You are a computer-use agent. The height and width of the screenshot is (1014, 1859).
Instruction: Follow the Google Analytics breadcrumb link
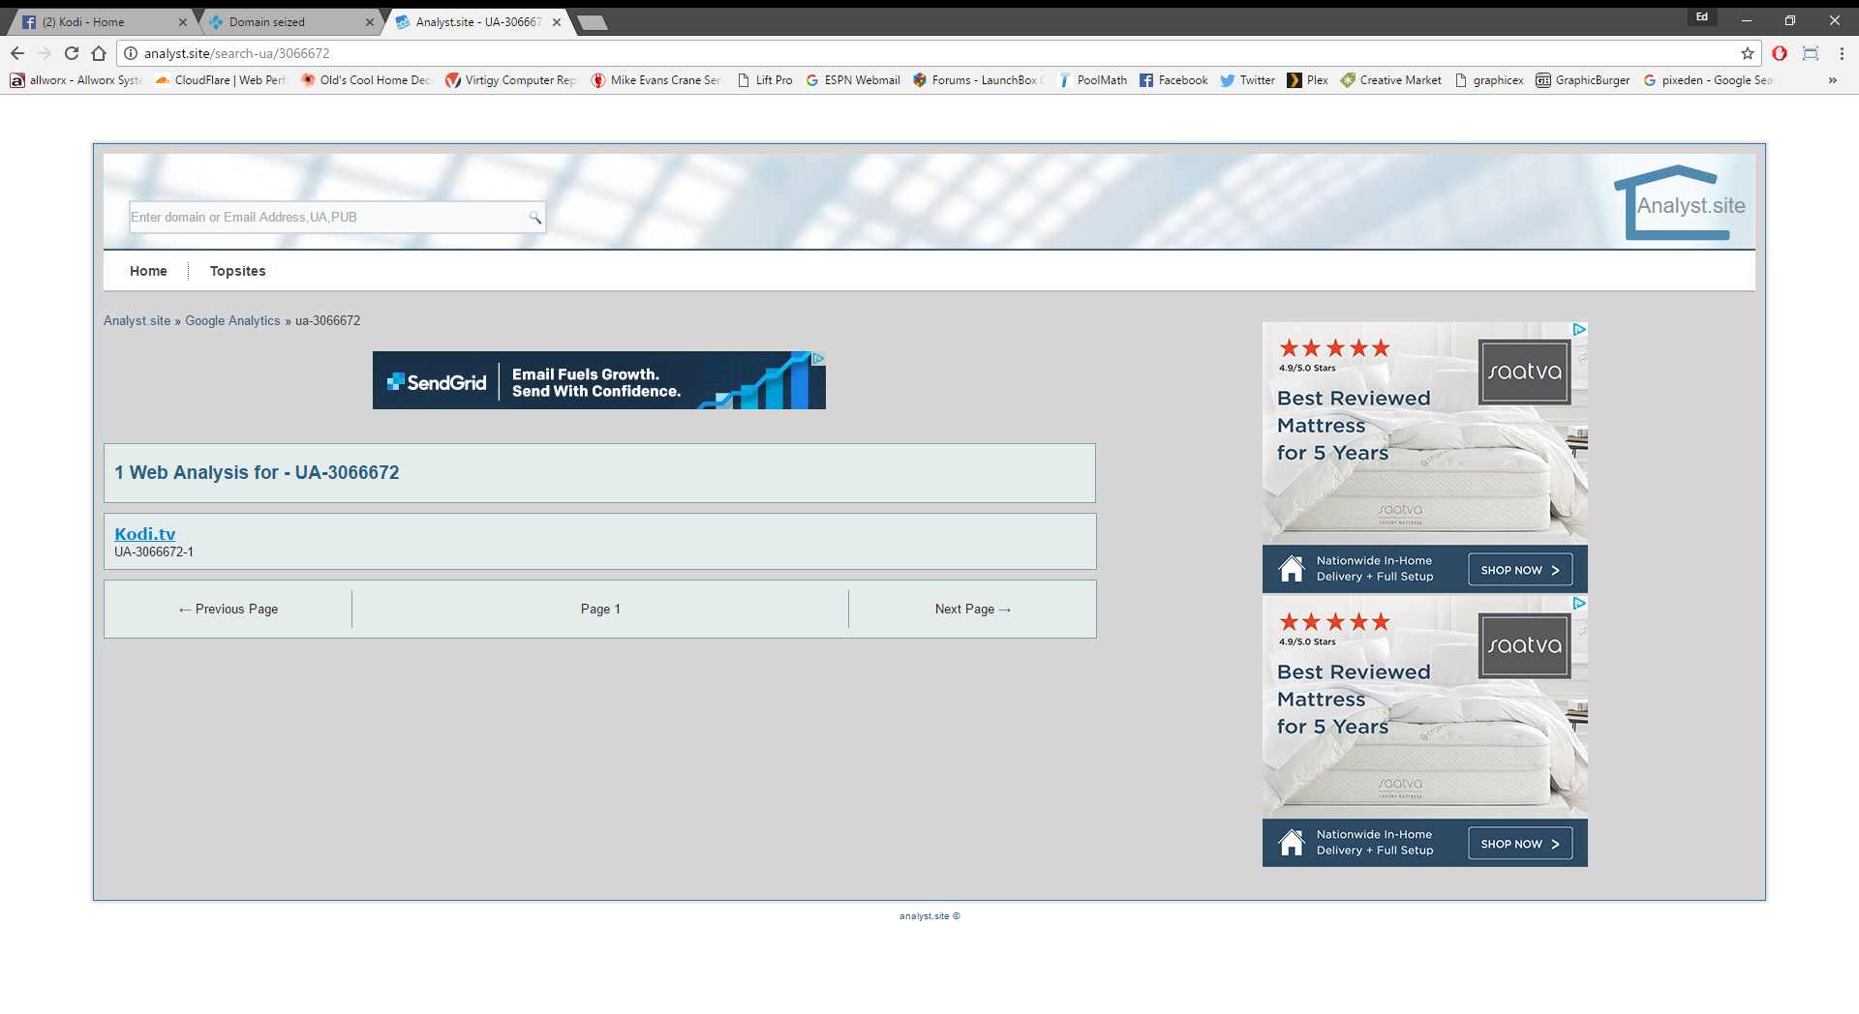point(232,321)
